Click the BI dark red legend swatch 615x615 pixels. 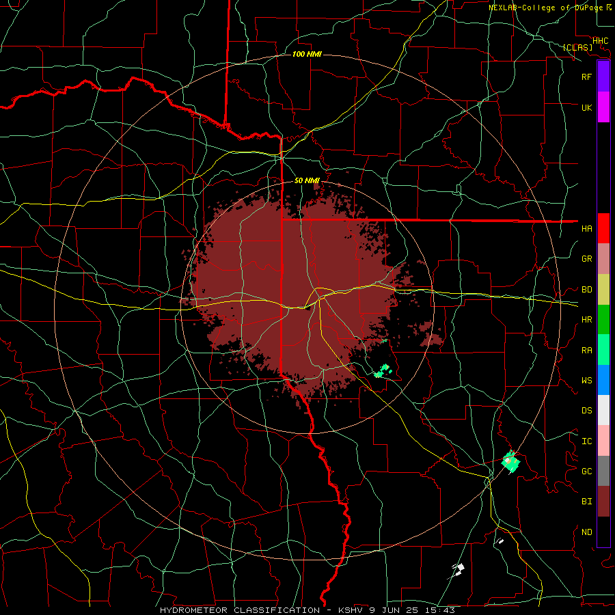(603, 502)
